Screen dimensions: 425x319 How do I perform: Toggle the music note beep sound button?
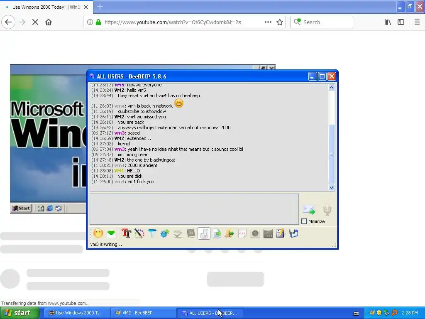tap(204, 233)
